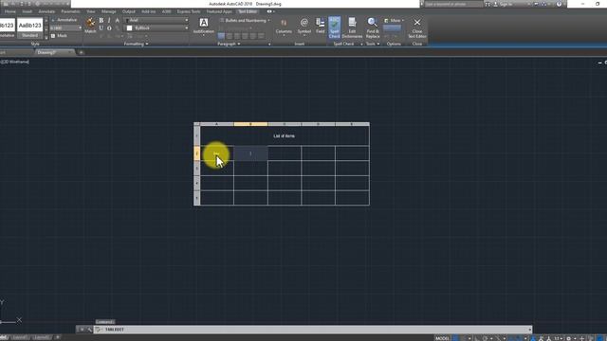Open Edit Dictionaries
This screenshot has height=341, width=607.
pos(352,27)
